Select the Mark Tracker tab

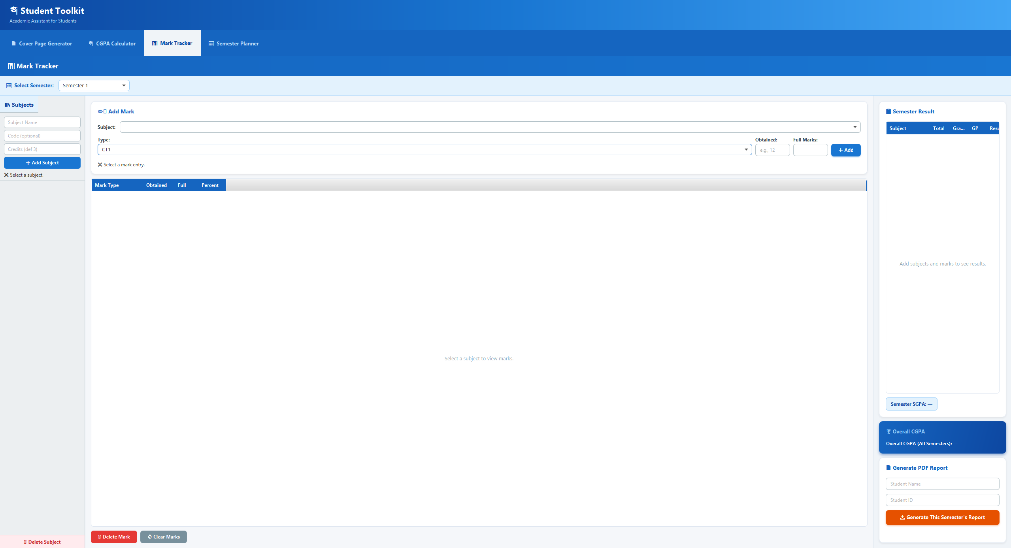click(x=172, y=43)
